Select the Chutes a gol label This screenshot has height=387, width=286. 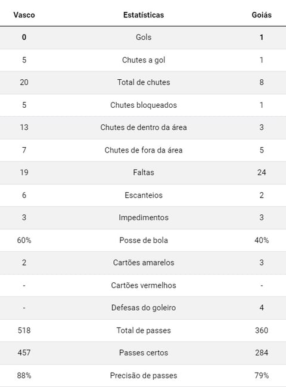tap(144, 60)
